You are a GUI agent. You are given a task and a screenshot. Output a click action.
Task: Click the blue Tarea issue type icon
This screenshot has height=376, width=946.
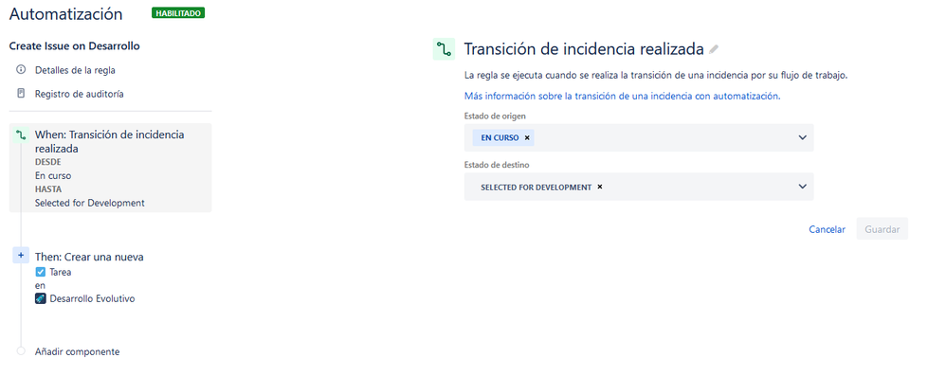tap(41, 272)
